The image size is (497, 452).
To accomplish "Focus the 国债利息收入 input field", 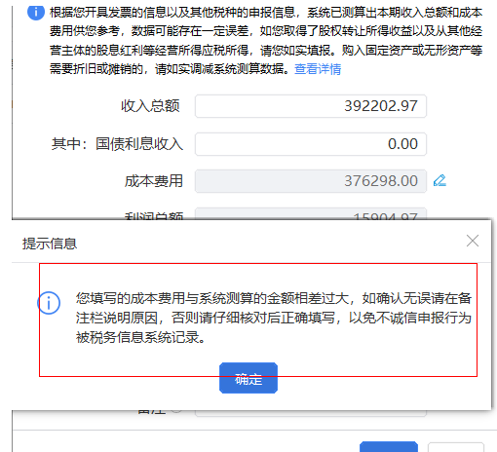I will (311, 144).
